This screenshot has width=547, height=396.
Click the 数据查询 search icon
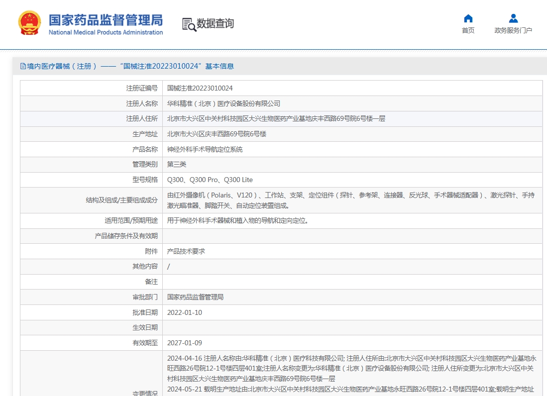pos(189,24)
